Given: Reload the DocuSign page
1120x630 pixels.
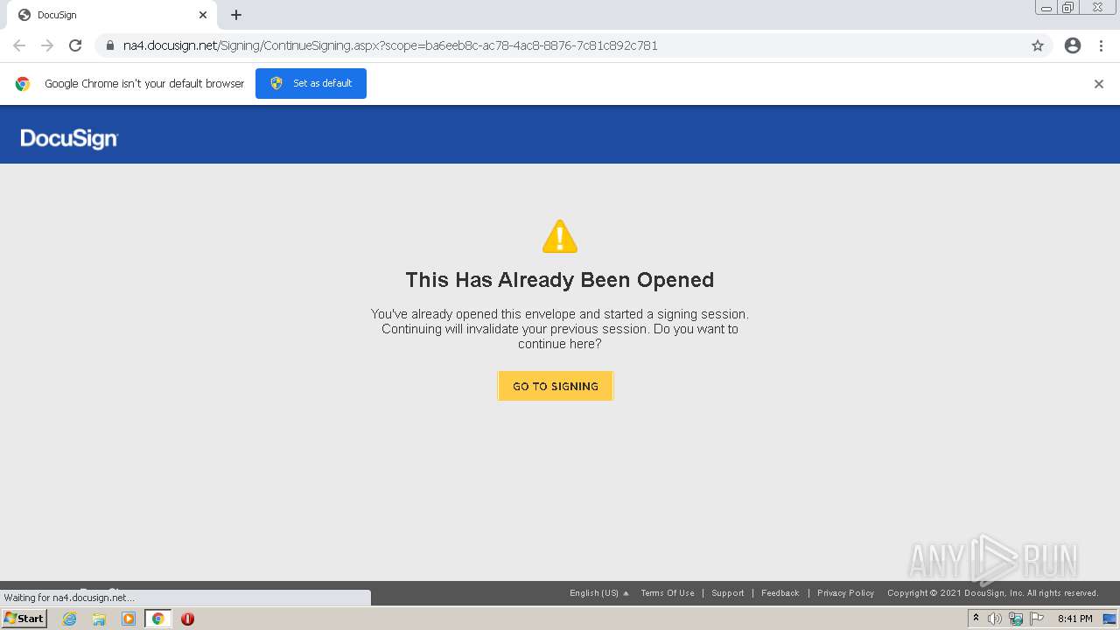Looking at the screenshot, I should (x=75, y=45).
